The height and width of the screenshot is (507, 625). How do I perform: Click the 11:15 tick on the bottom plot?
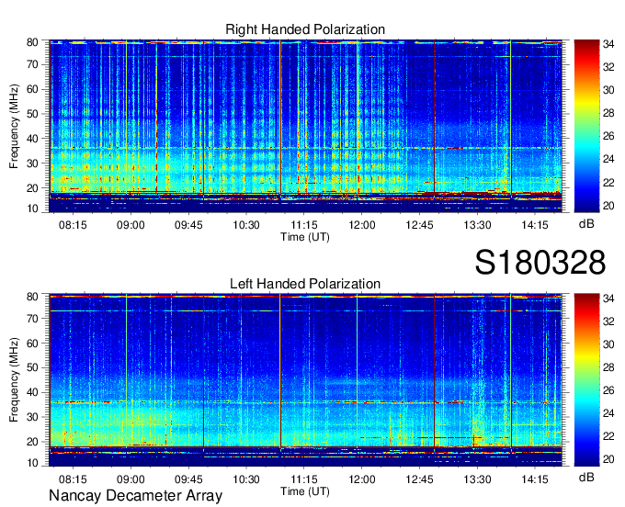click(x=303, y=479)
